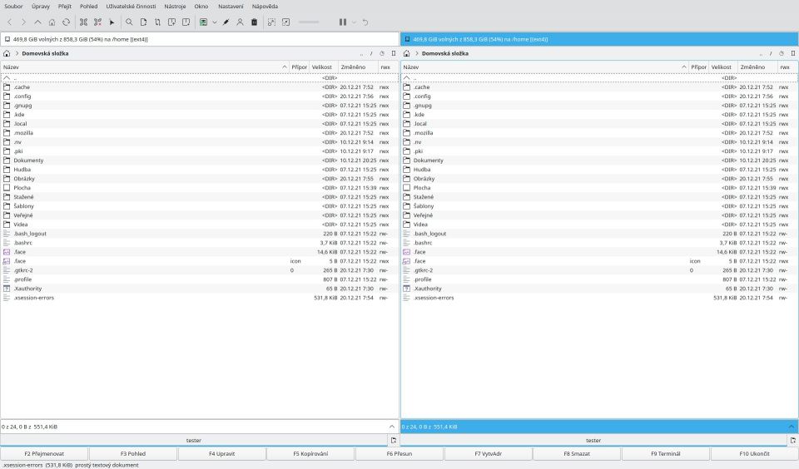
Task: Click F2 Přejmenovat button
Action: [x=44, y=454]
